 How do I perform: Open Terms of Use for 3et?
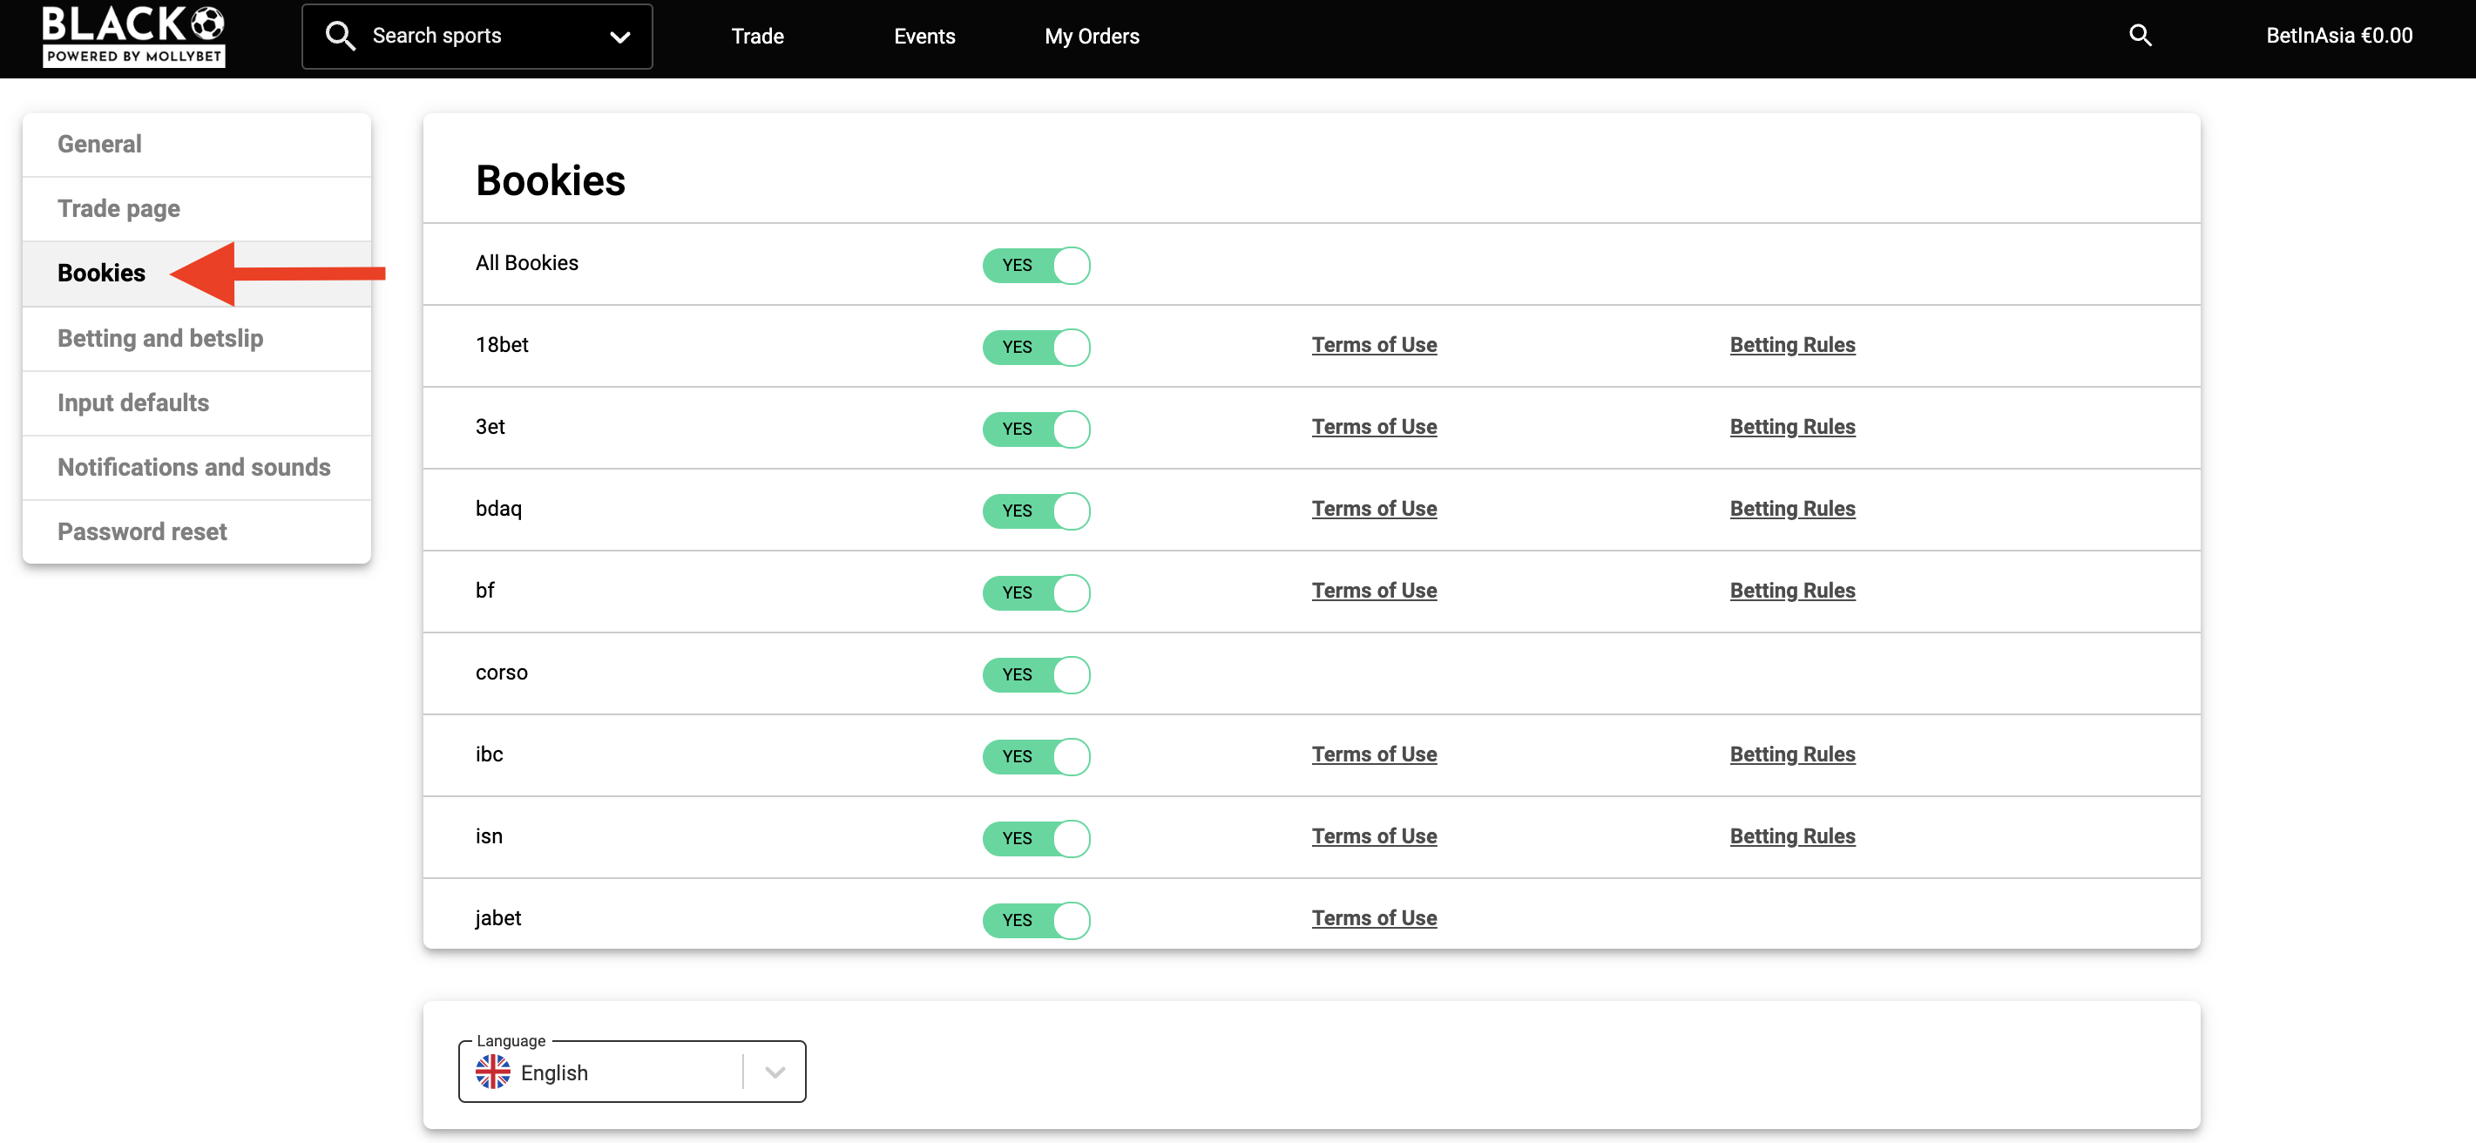click(1374, 427)
